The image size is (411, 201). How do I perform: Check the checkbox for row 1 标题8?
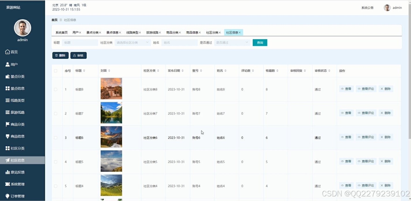[x=56, y=89]
